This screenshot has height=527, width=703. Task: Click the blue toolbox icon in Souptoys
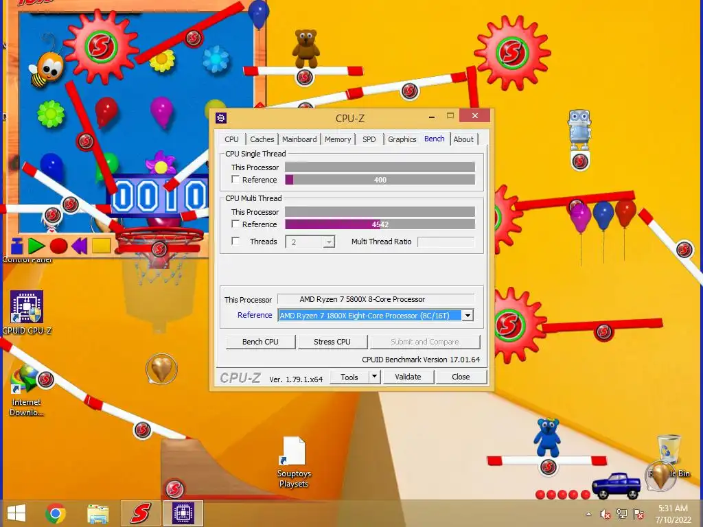(16, 246)
